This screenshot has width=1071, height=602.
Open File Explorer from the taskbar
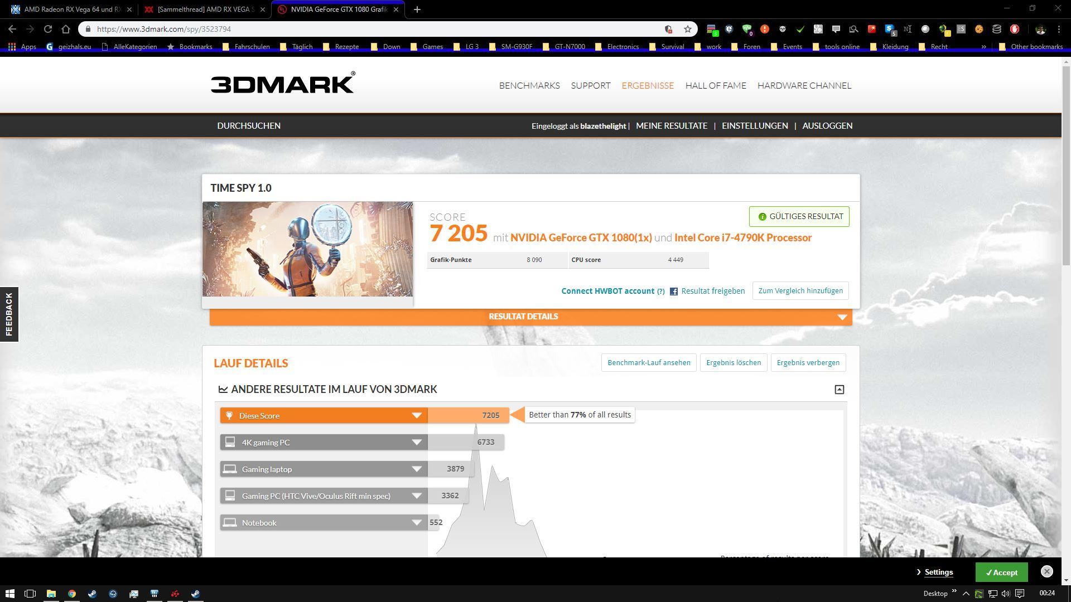click(x=51, y=594)
